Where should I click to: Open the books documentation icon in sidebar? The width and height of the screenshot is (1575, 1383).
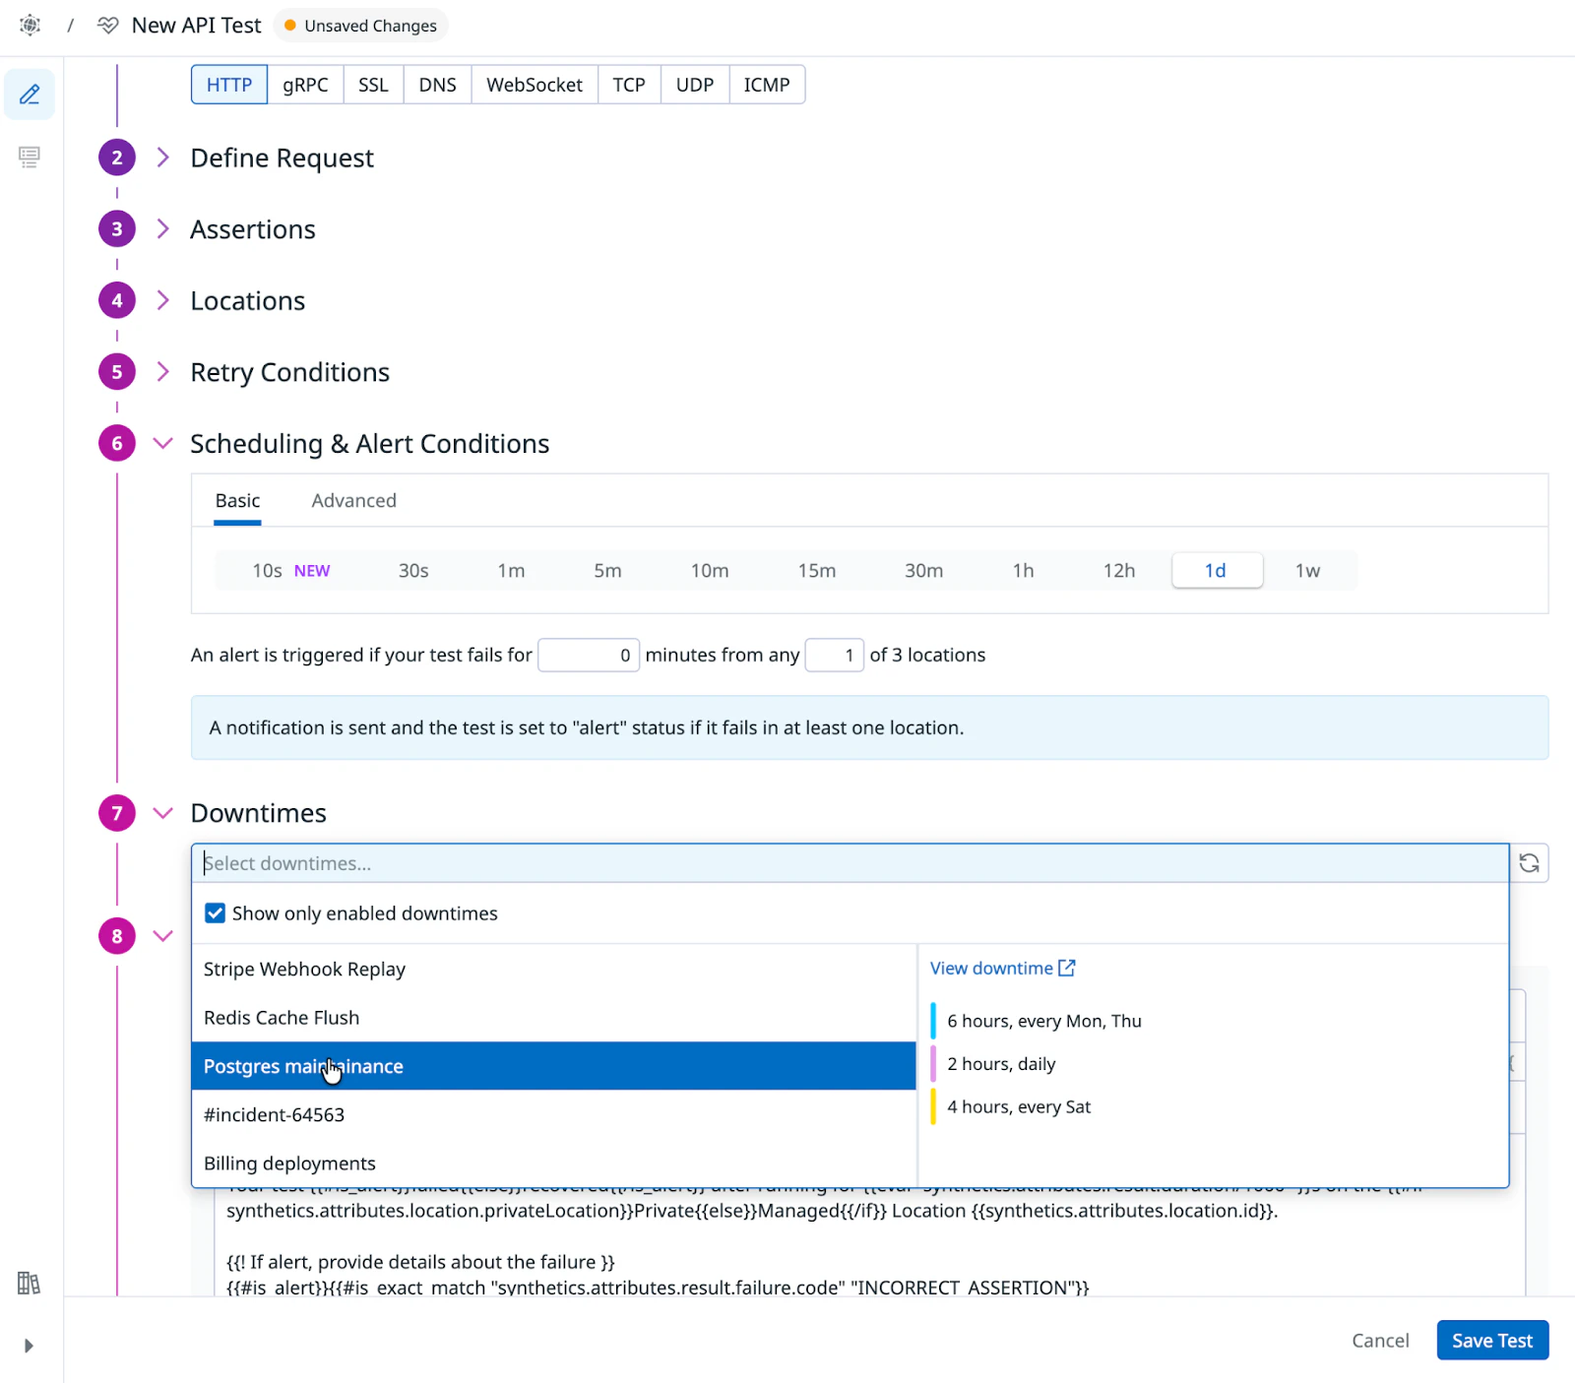coord(29,1283)
